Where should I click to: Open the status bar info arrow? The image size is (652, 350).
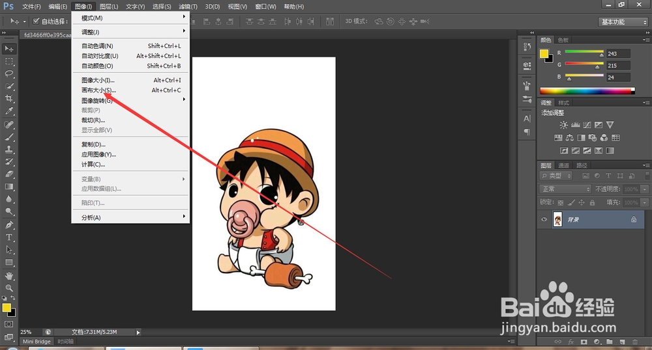tap(138, 332)
